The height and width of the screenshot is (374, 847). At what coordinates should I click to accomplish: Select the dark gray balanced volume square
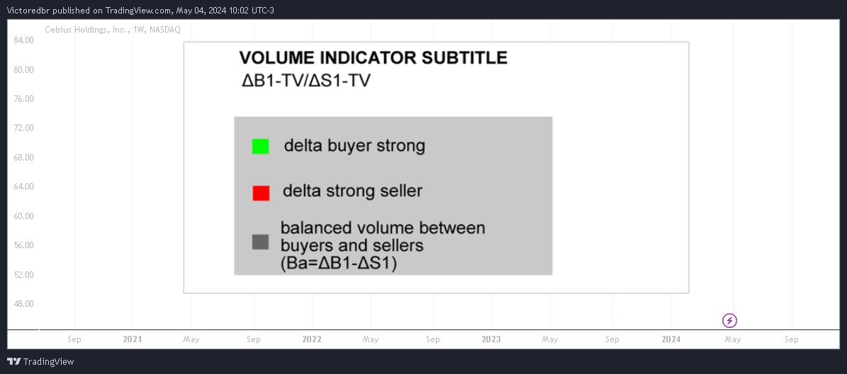point(260,242)
